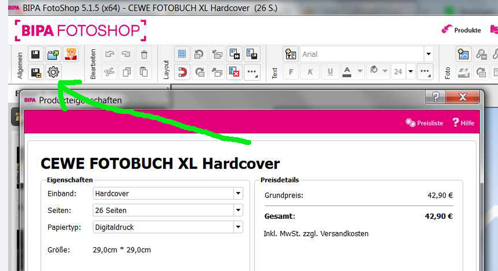Click the photo effects gradient icon
Viewport: 498px width, 271px height.
463,72
